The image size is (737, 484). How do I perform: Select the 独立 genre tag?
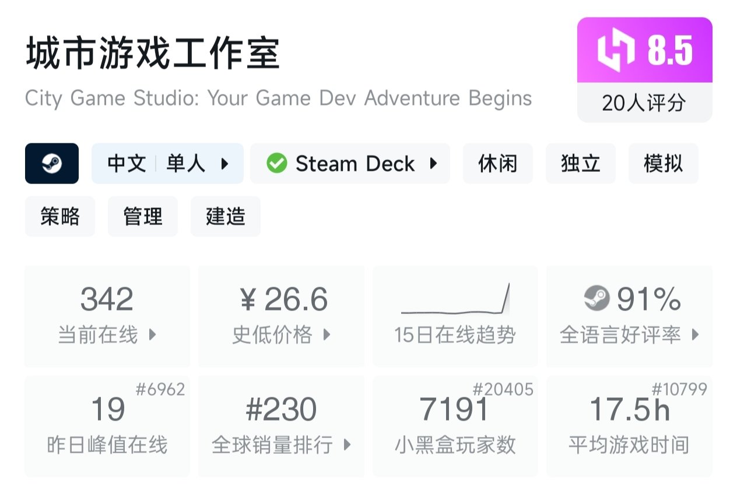tap(580, 164)
